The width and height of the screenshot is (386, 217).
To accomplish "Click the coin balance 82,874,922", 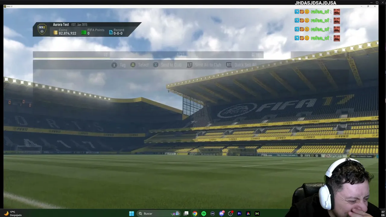I will coord(68,33).
